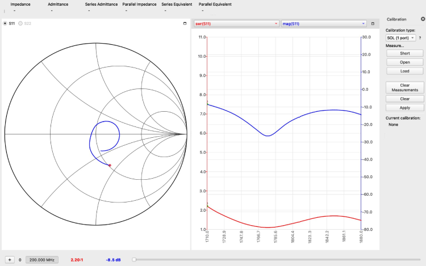This screenshot has height=266, width=426.
Task: Select the S11 radio button
Action: pos(6,23)
